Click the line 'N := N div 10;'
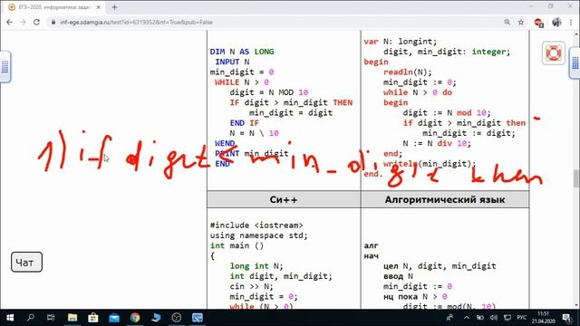Image resolution: width=580 pixels, height=326 pixels. (437, 143)
